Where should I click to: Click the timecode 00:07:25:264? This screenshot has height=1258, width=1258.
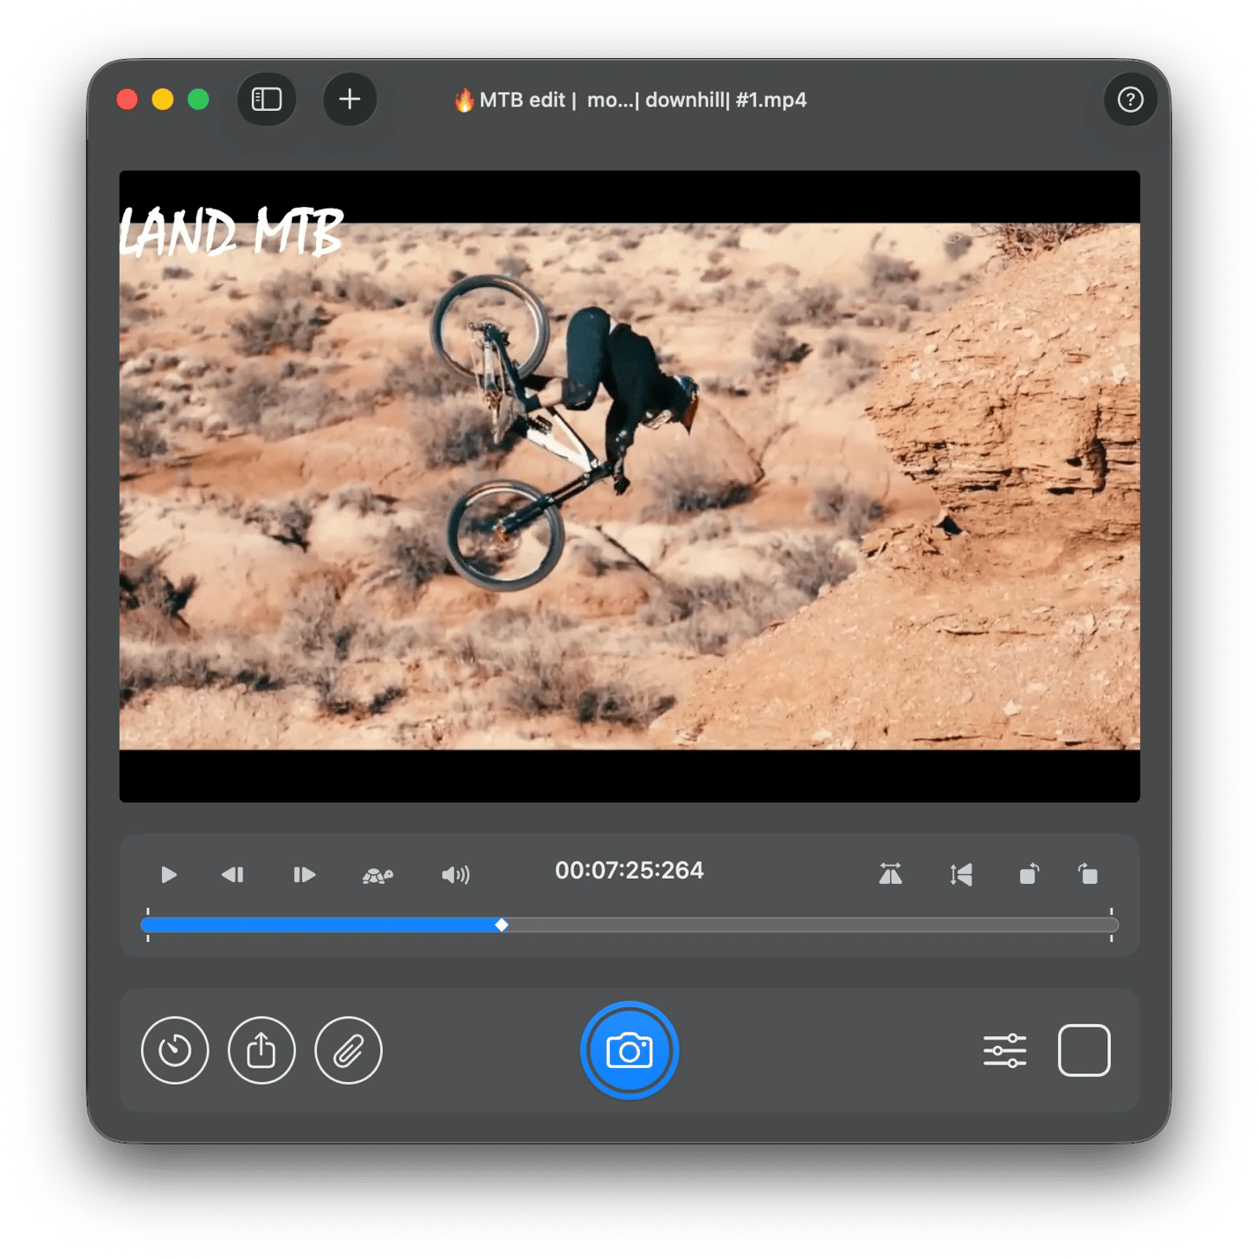[629, 870]
